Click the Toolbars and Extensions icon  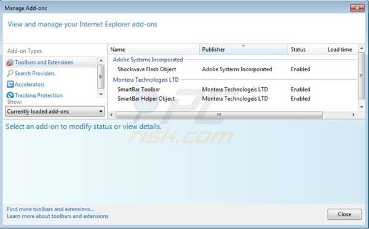coord(10,63)
